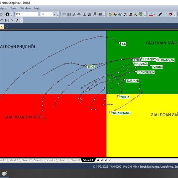The image size is (178, 178).
Task: Expand overflow options after info icon
Action: (x=12, y=15)
